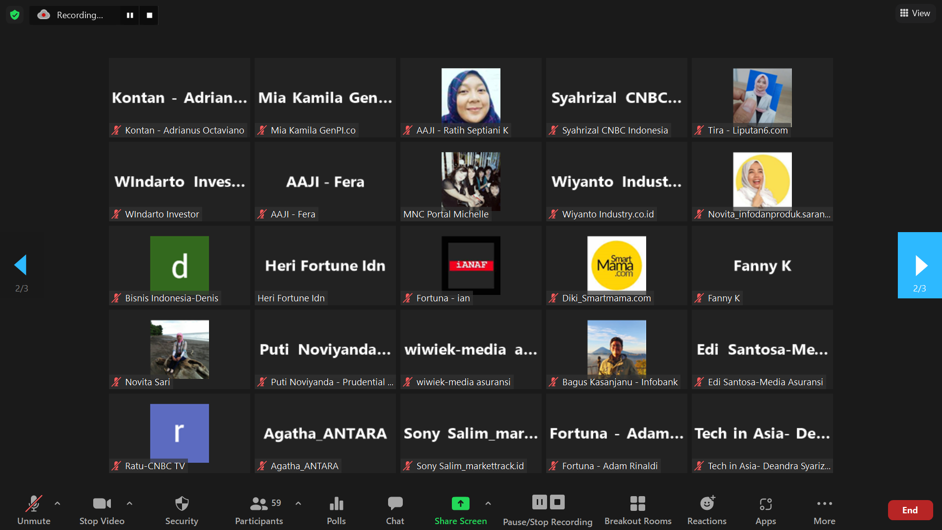Open the Reactions smiley icon
Image resolution: width=942 pixels, height=530 pixels.
tap(707, 503)
